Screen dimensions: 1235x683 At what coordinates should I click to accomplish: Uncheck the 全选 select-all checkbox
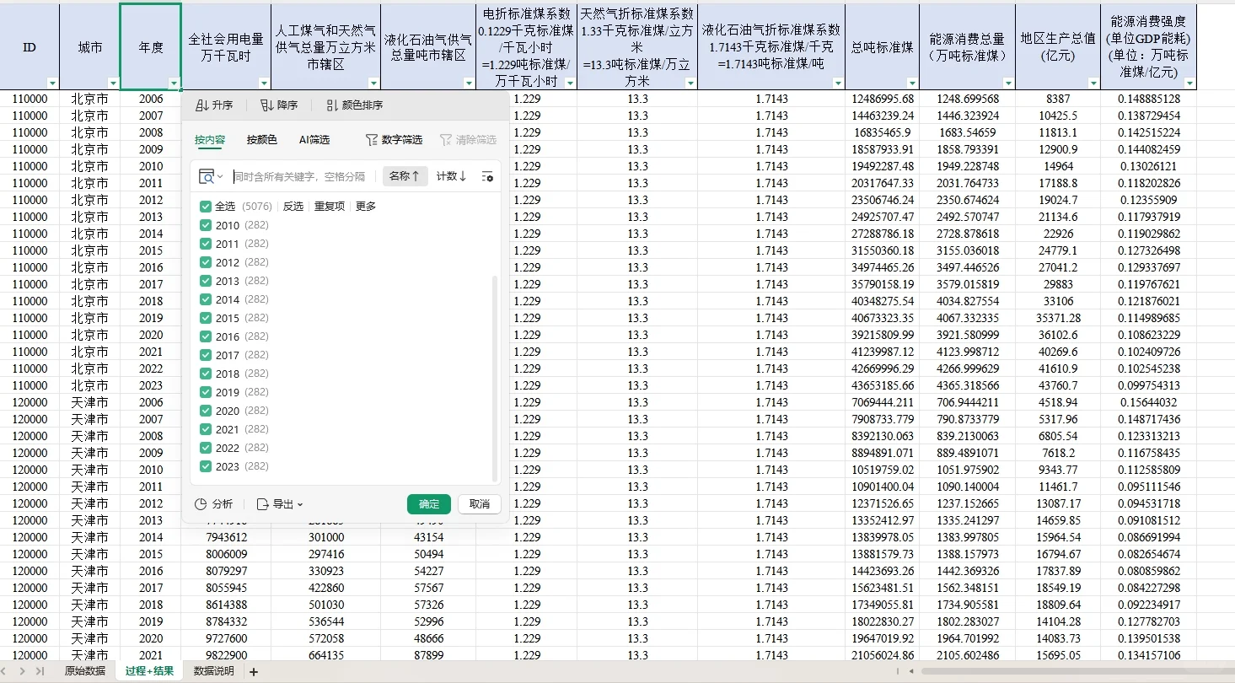206,205
